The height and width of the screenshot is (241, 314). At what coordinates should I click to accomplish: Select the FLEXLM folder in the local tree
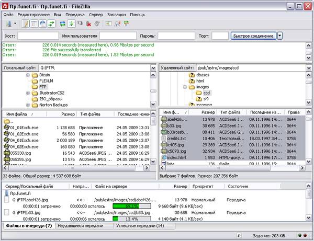[46, 81]
